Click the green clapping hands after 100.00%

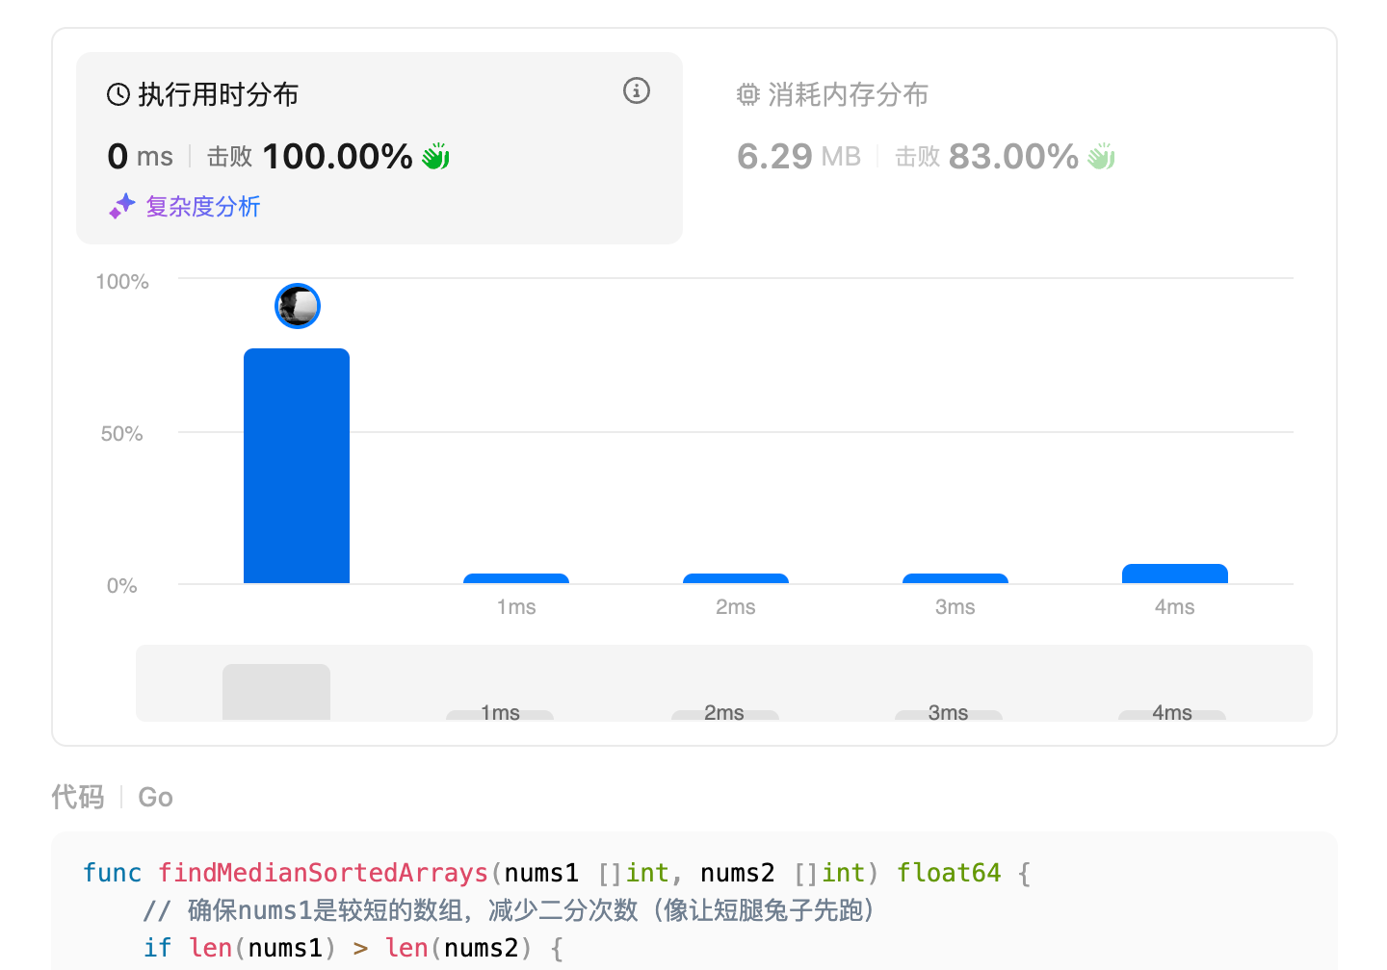pyautogui.click(x=435, y=156)
